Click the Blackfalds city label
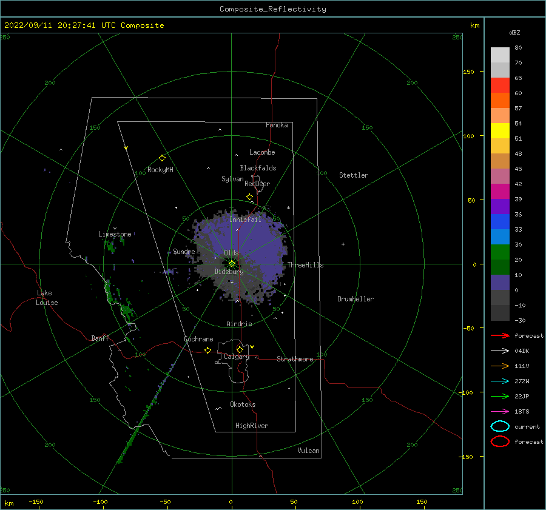The height and width of the screenshot is (510, 546). pos(258,168)
